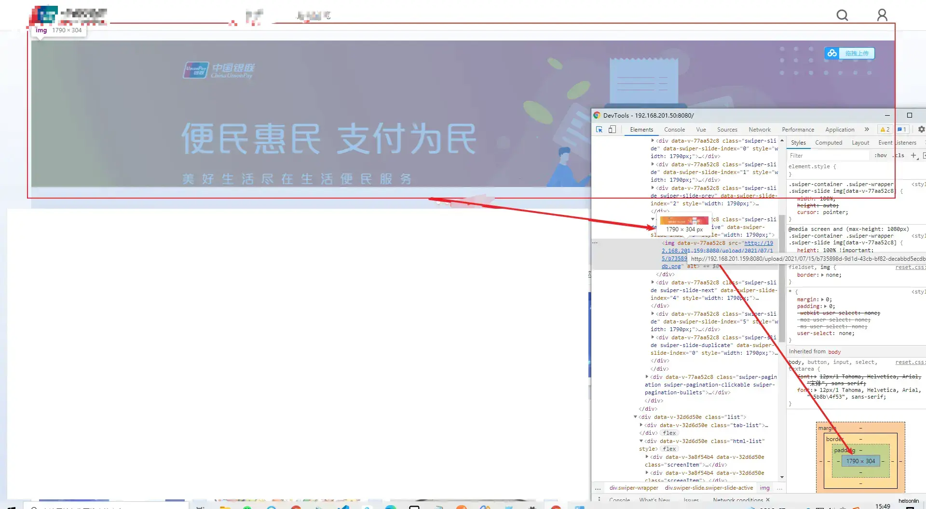Open DevTools settings with the gear icon
This screenshot has width=926, height=509.
(921, 129)
